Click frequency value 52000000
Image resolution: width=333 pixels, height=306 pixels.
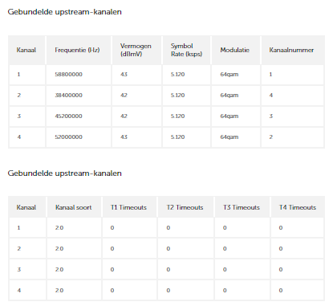[x=68, y=137]
